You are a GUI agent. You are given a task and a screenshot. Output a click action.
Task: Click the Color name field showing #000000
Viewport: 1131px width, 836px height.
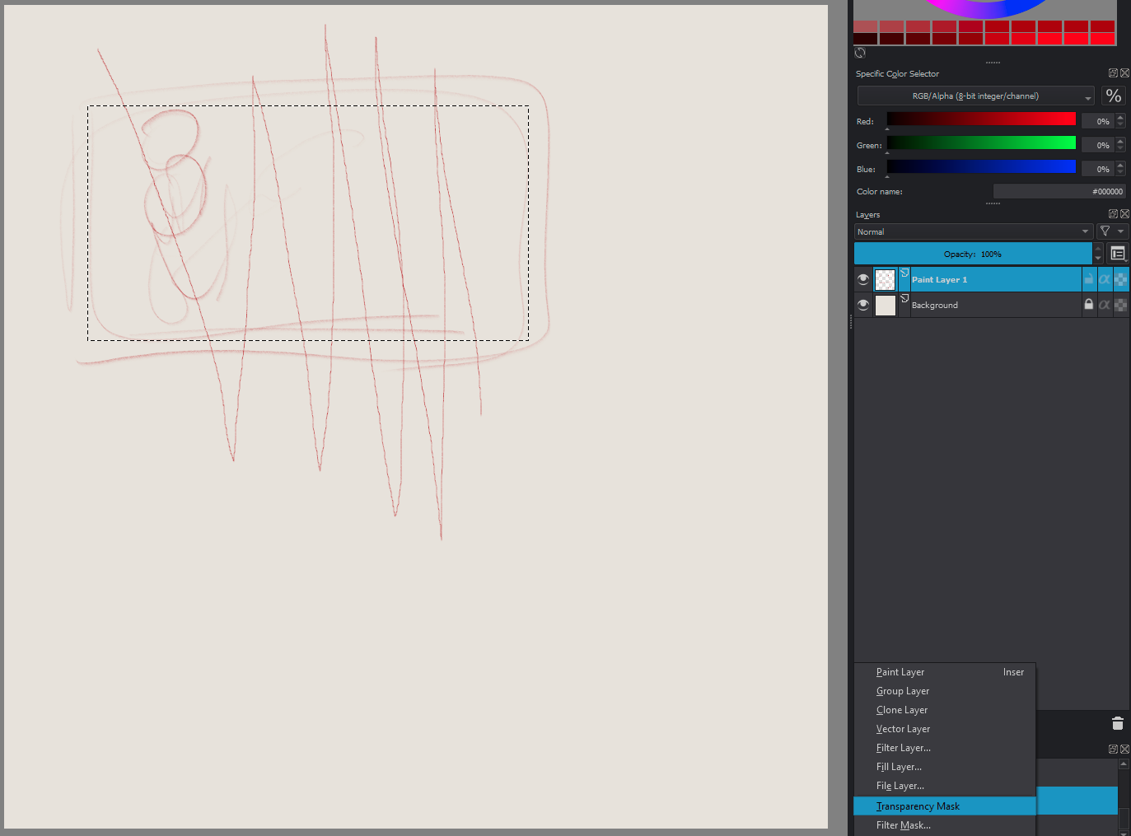tap(1059, 191)
